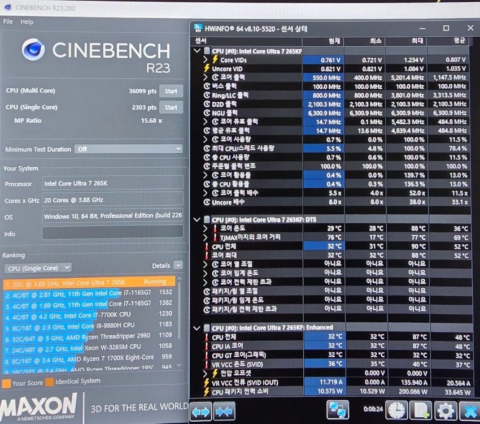
Task: Click the 버스 클럭 clock icon
Action: click(x=207, y=86)
